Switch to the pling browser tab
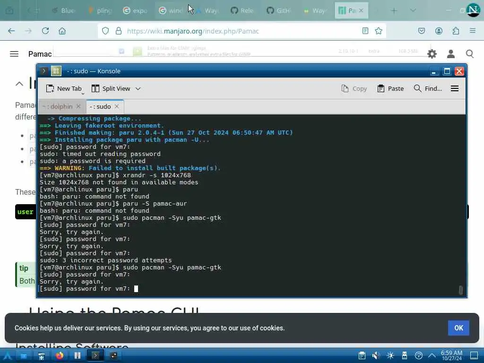This screenshot has width=484, height=363. click(100, 10)
